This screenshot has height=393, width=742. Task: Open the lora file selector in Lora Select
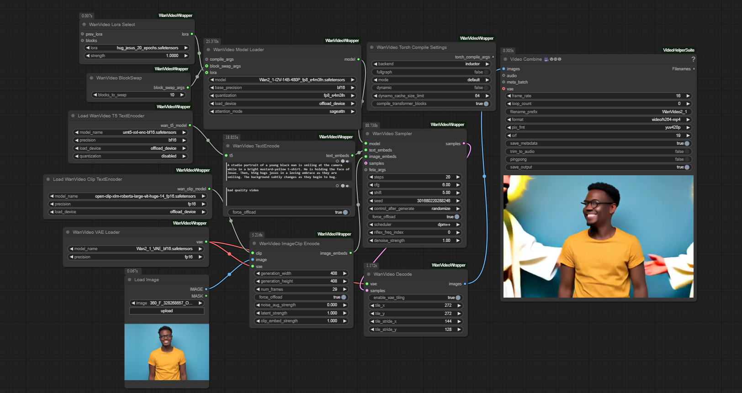pos(137,48)
